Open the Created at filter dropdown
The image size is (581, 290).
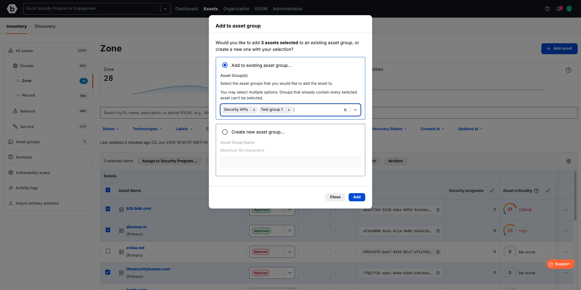[432, 129]
